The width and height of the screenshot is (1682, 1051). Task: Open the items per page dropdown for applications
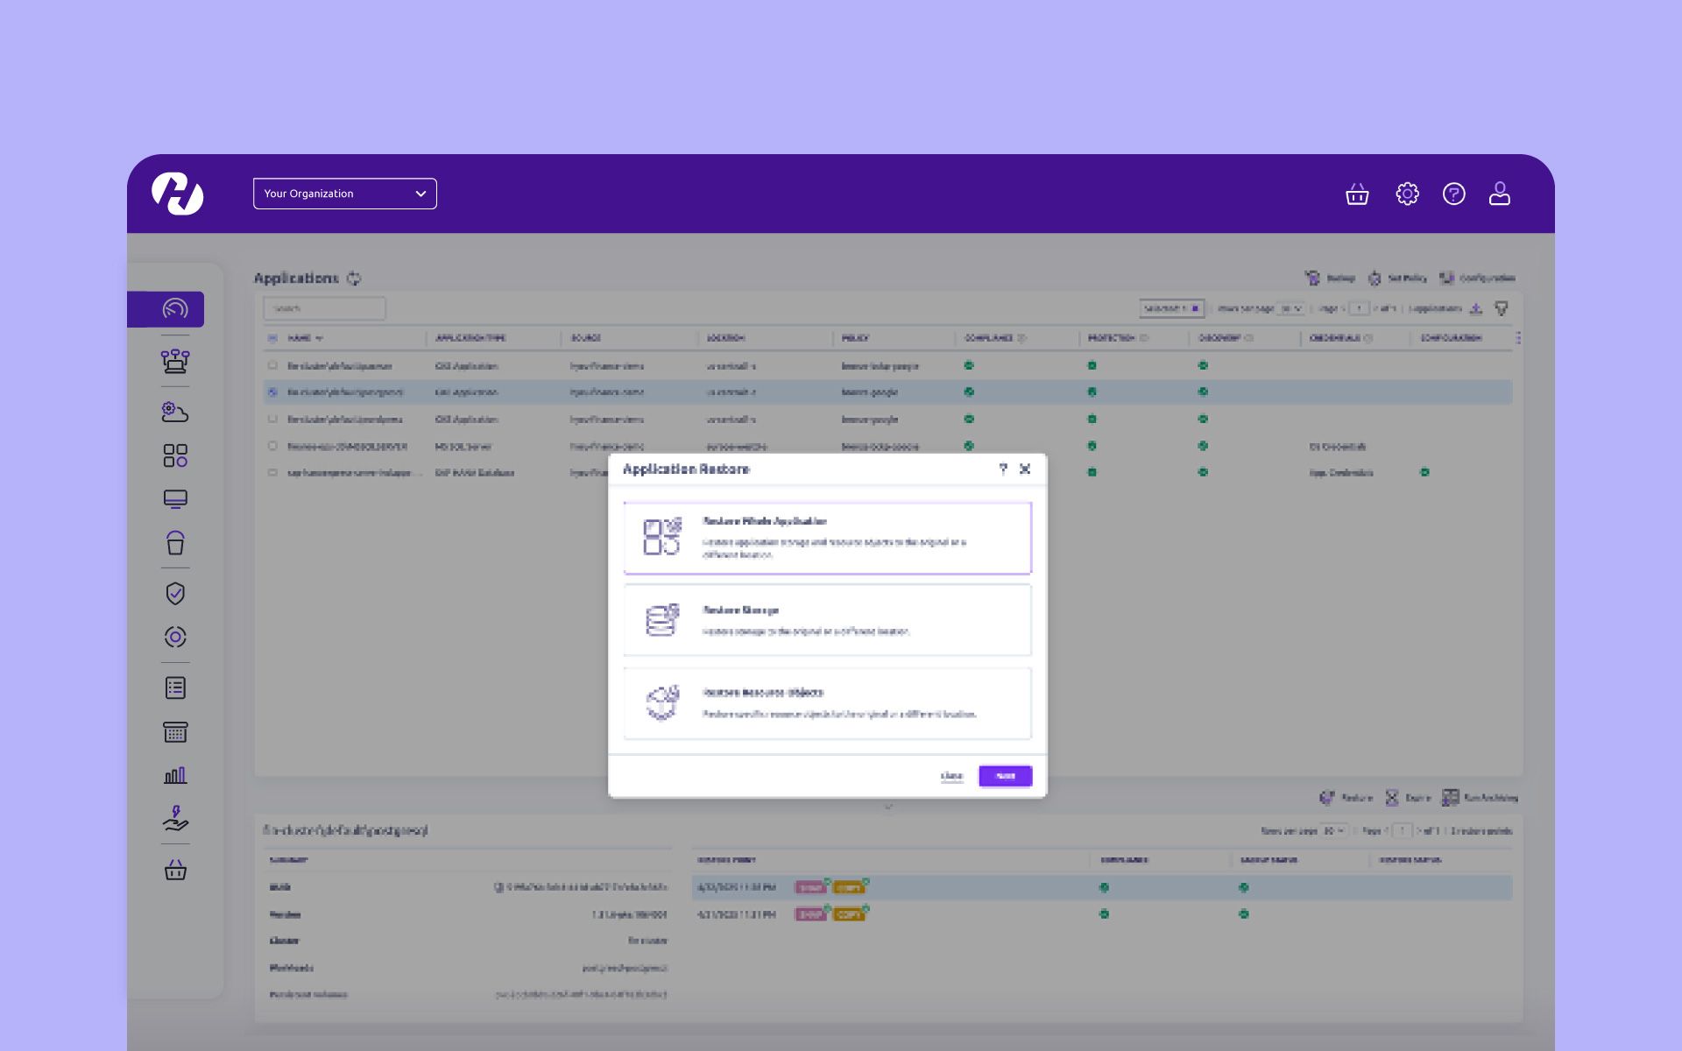1291,308
